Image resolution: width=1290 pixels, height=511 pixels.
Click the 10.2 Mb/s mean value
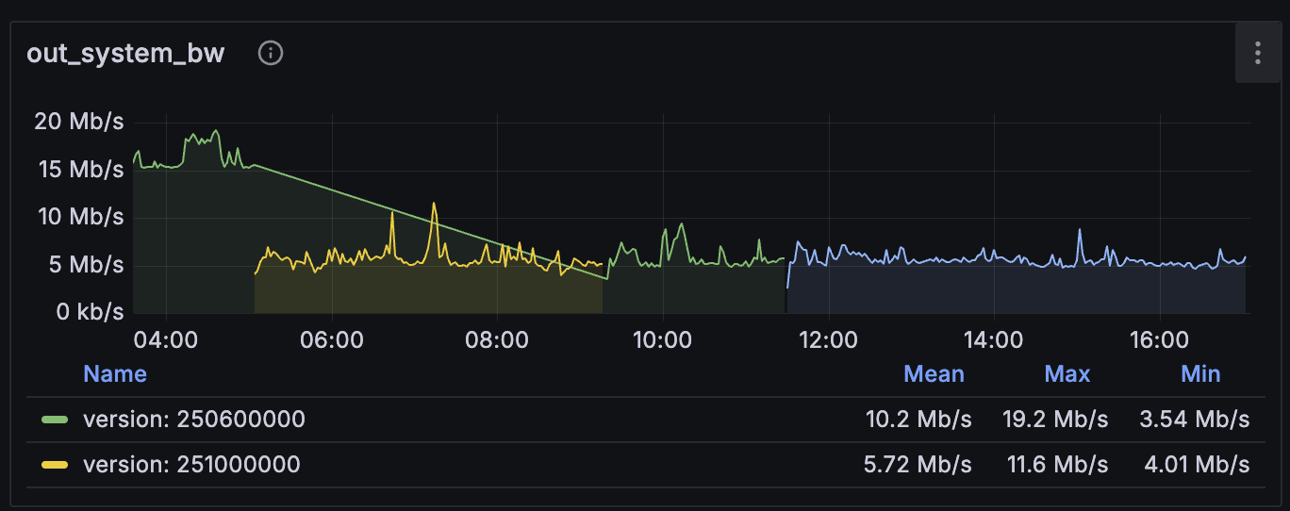coord(918,420)
